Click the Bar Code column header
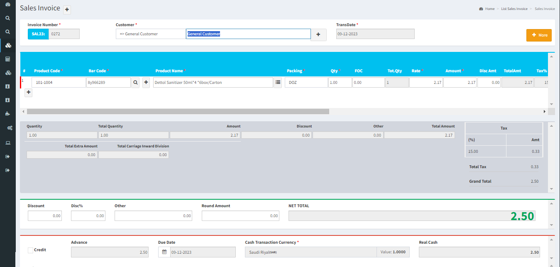 tap(98, 71)
